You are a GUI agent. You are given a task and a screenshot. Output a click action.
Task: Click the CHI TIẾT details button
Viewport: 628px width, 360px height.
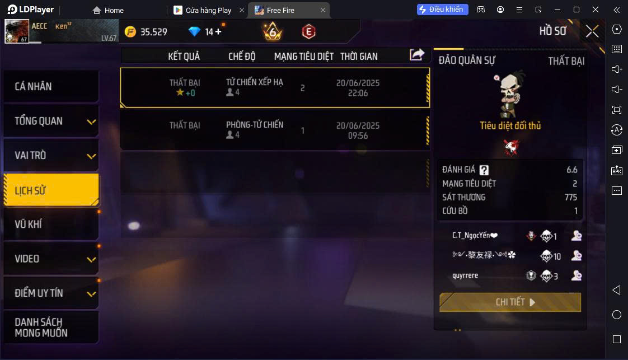coord(510,302)
